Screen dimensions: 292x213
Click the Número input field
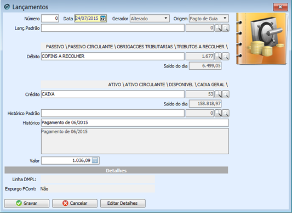coord(50,19)
